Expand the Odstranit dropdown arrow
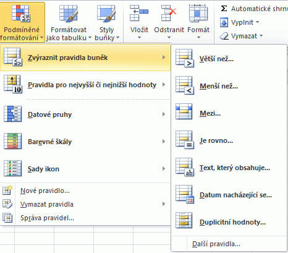Viewport: 288px width, 253px height. [x=169, y=38]
